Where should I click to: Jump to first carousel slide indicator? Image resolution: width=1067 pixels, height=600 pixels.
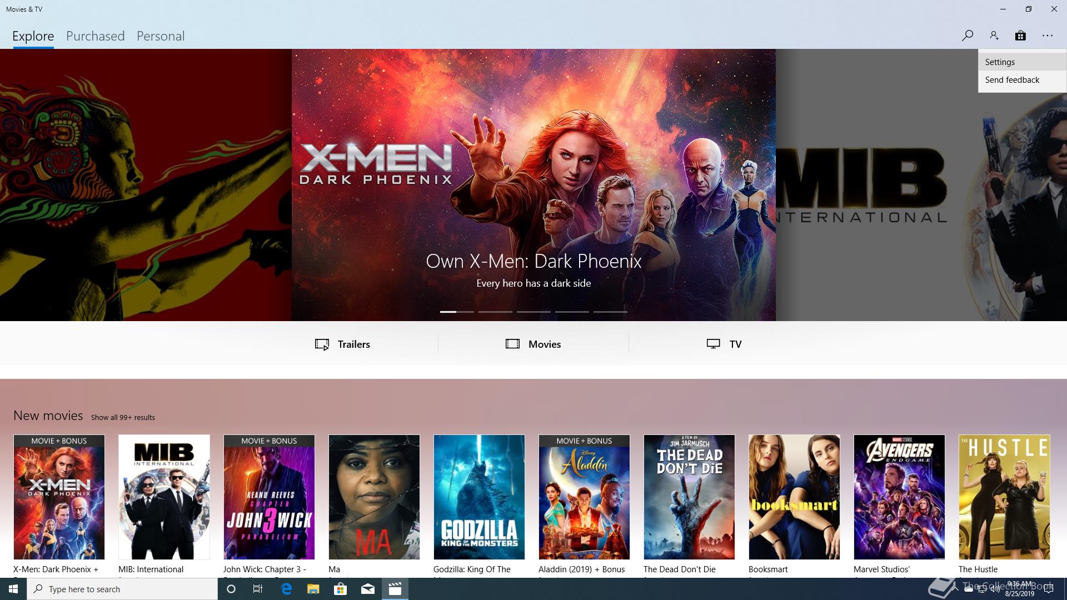(457, 312)
